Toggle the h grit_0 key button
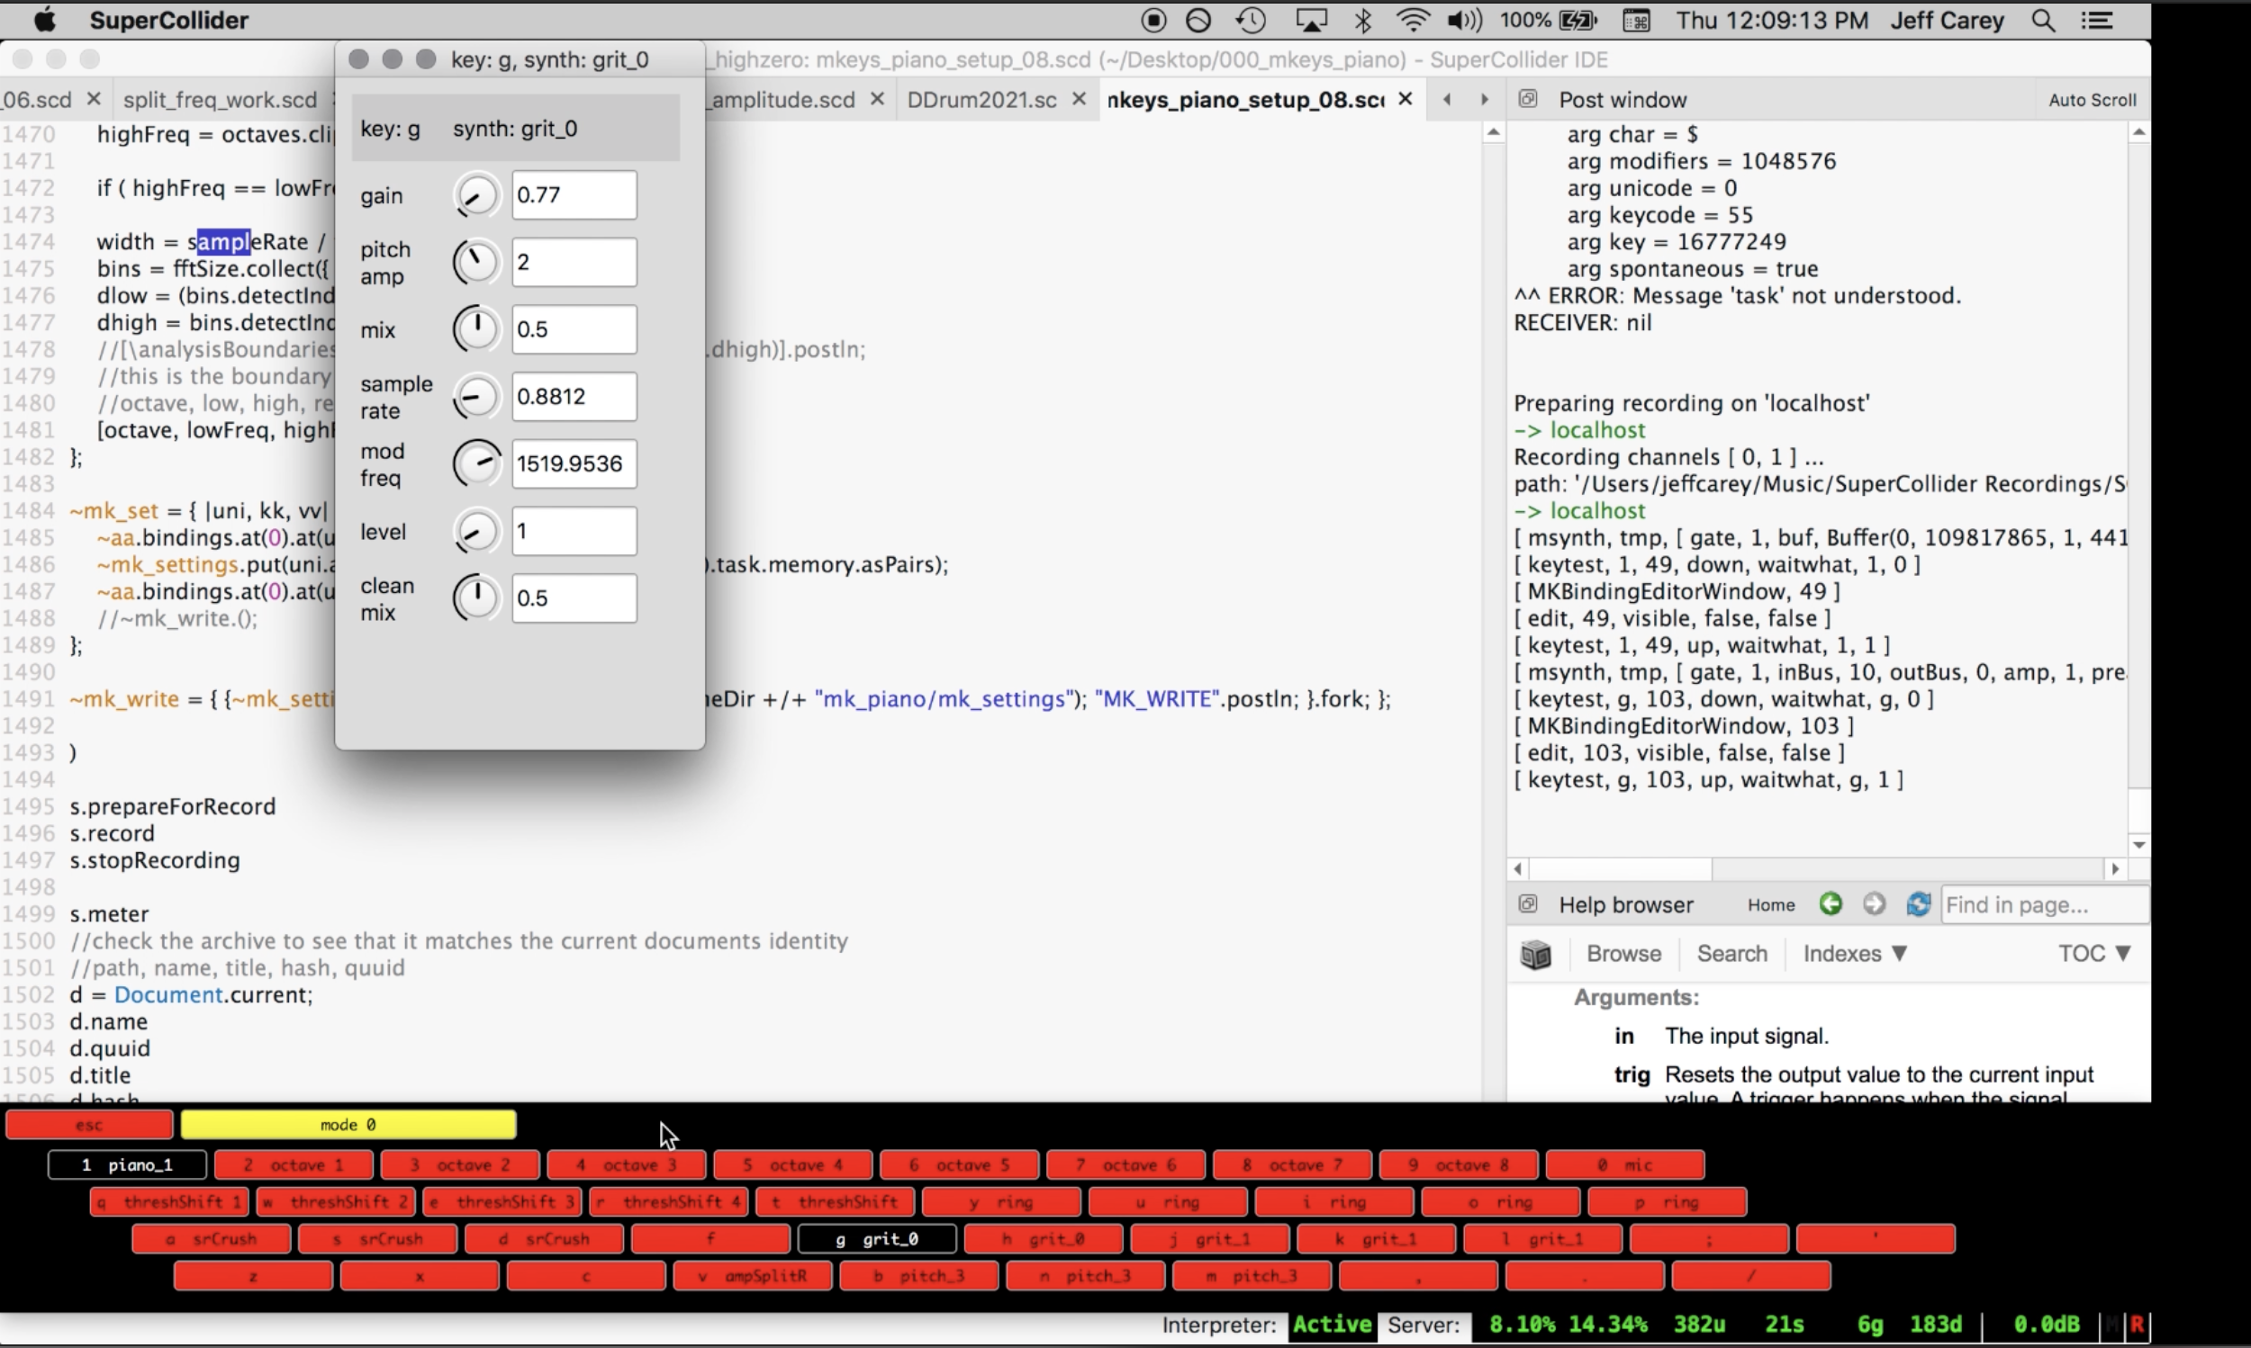Image resolution: width=2251 pixels, height=1348 pixels. pyautogui.click(x=1044, y=1238)
